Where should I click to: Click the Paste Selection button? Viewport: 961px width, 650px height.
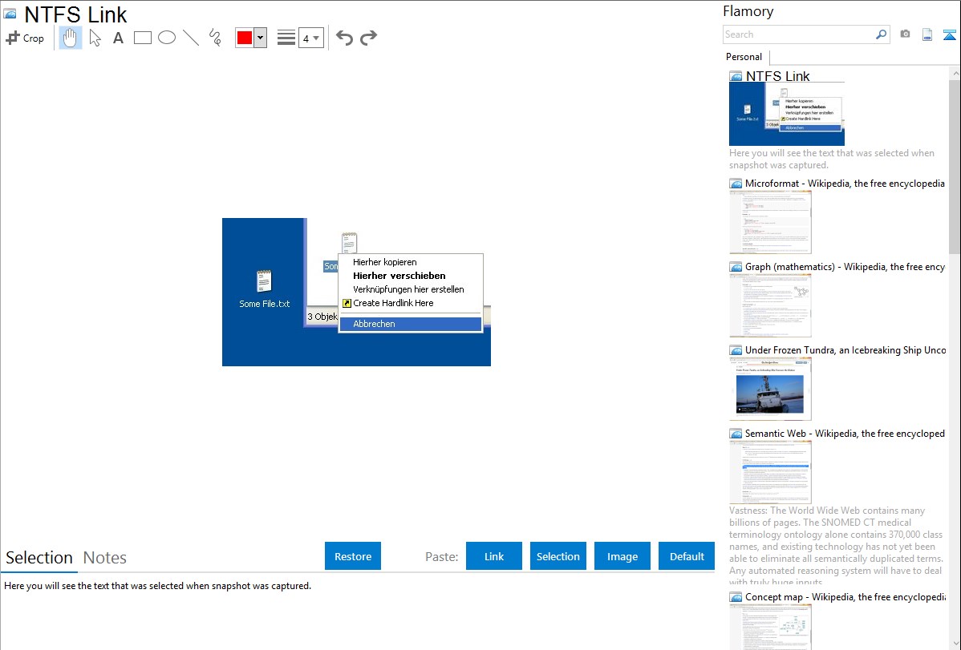coord(558,556)
